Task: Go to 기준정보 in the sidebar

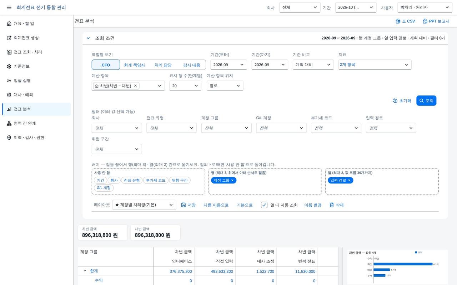Action: pos(36,66)
